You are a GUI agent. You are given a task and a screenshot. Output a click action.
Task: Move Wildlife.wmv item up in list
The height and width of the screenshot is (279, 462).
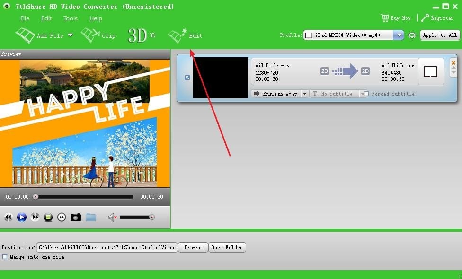coord(453,68)
